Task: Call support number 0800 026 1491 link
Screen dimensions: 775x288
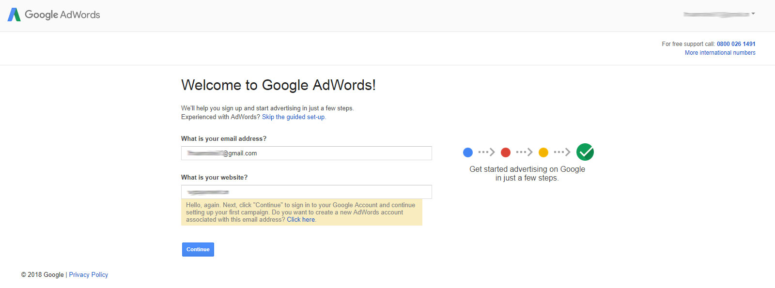Action: pos(736,44)
